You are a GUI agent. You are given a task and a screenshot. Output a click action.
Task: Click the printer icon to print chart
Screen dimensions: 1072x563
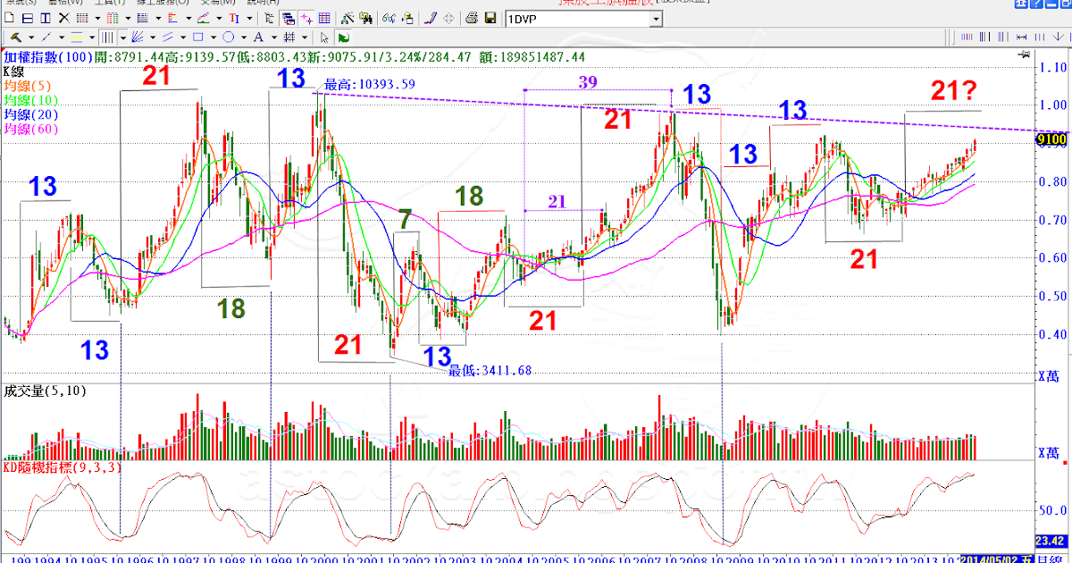pos(471,18)
